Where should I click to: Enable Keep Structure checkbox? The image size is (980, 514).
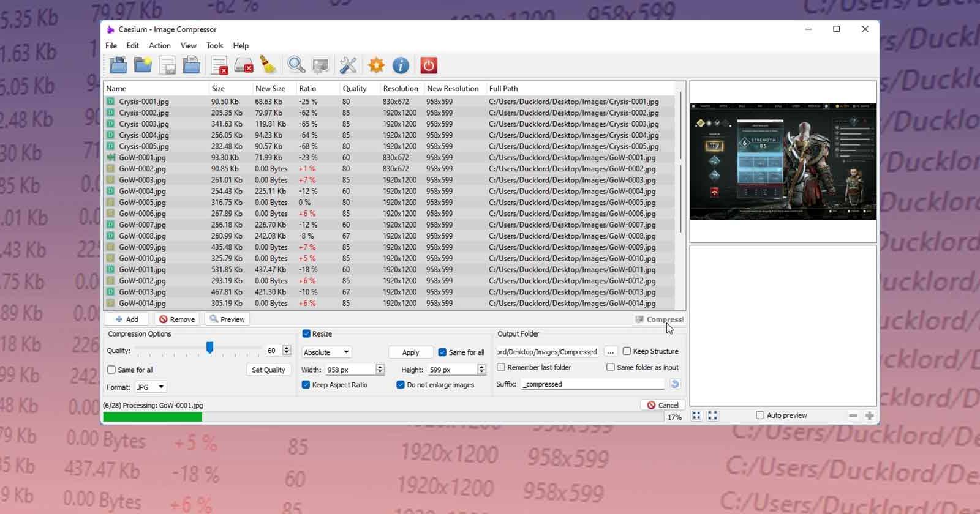point(627,351)
